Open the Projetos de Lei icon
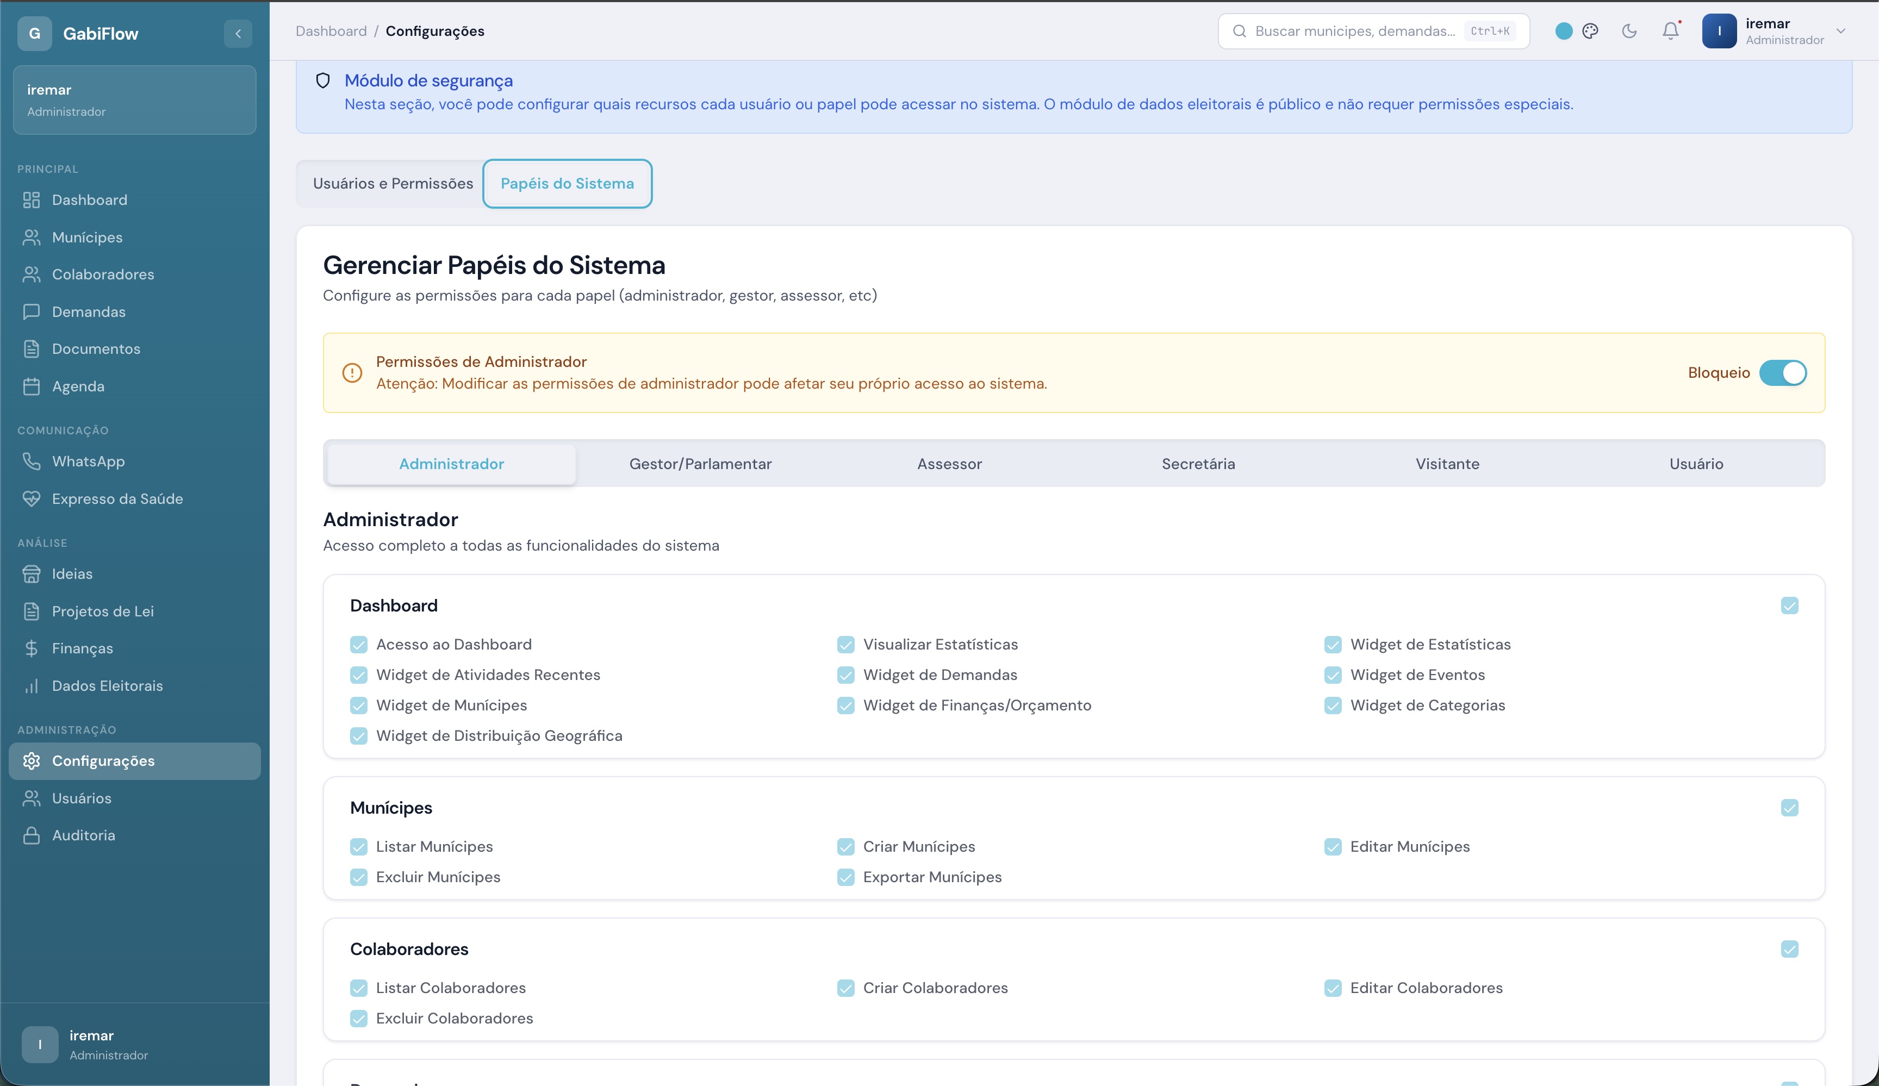The width and height of the screenshot is (1879, 1086). 32,611
